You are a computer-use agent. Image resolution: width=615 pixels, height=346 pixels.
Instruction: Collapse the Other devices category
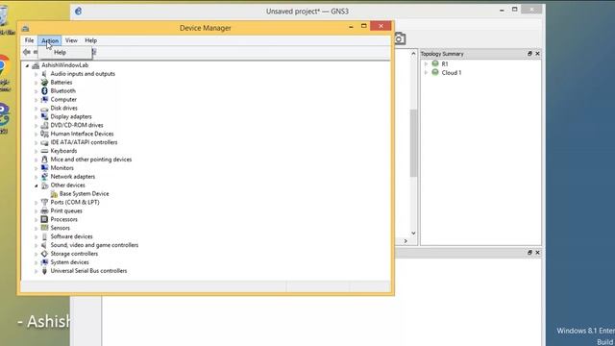tap(37, 185)
